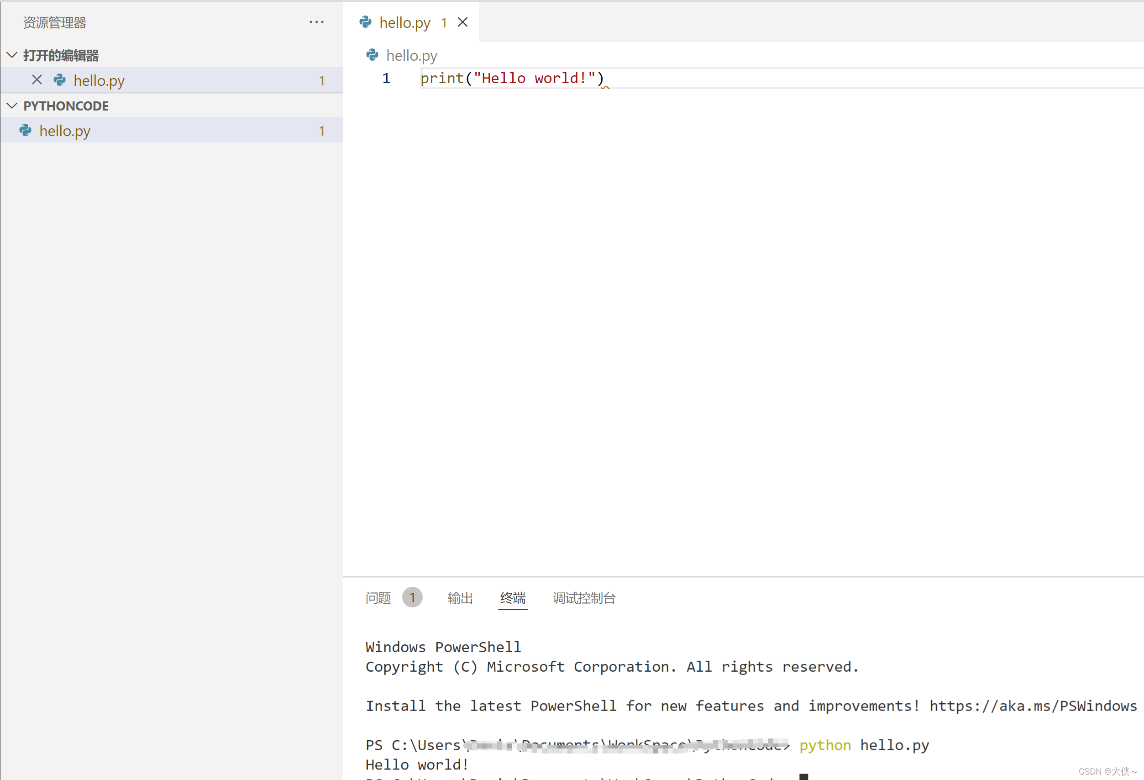
Task: Collapse the 打开的编辑器 section
Action: [x=12, y=55]
